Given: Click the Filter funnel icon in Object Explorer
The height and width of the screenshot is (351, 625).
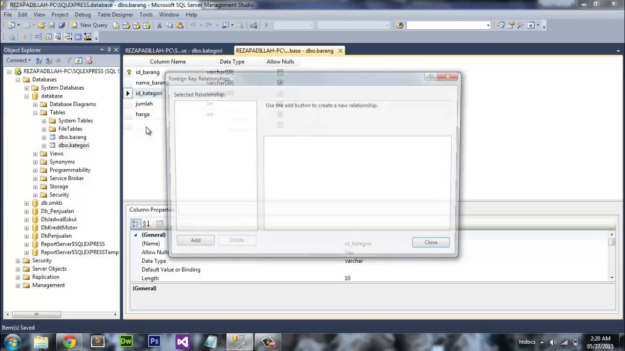Looking at the screenshot, I should (69, 60).
